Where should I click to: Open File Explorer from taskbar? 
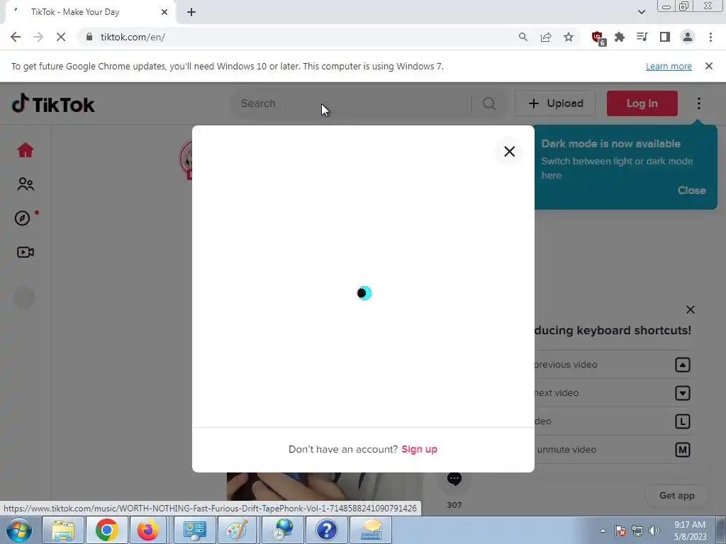(63, 530)
